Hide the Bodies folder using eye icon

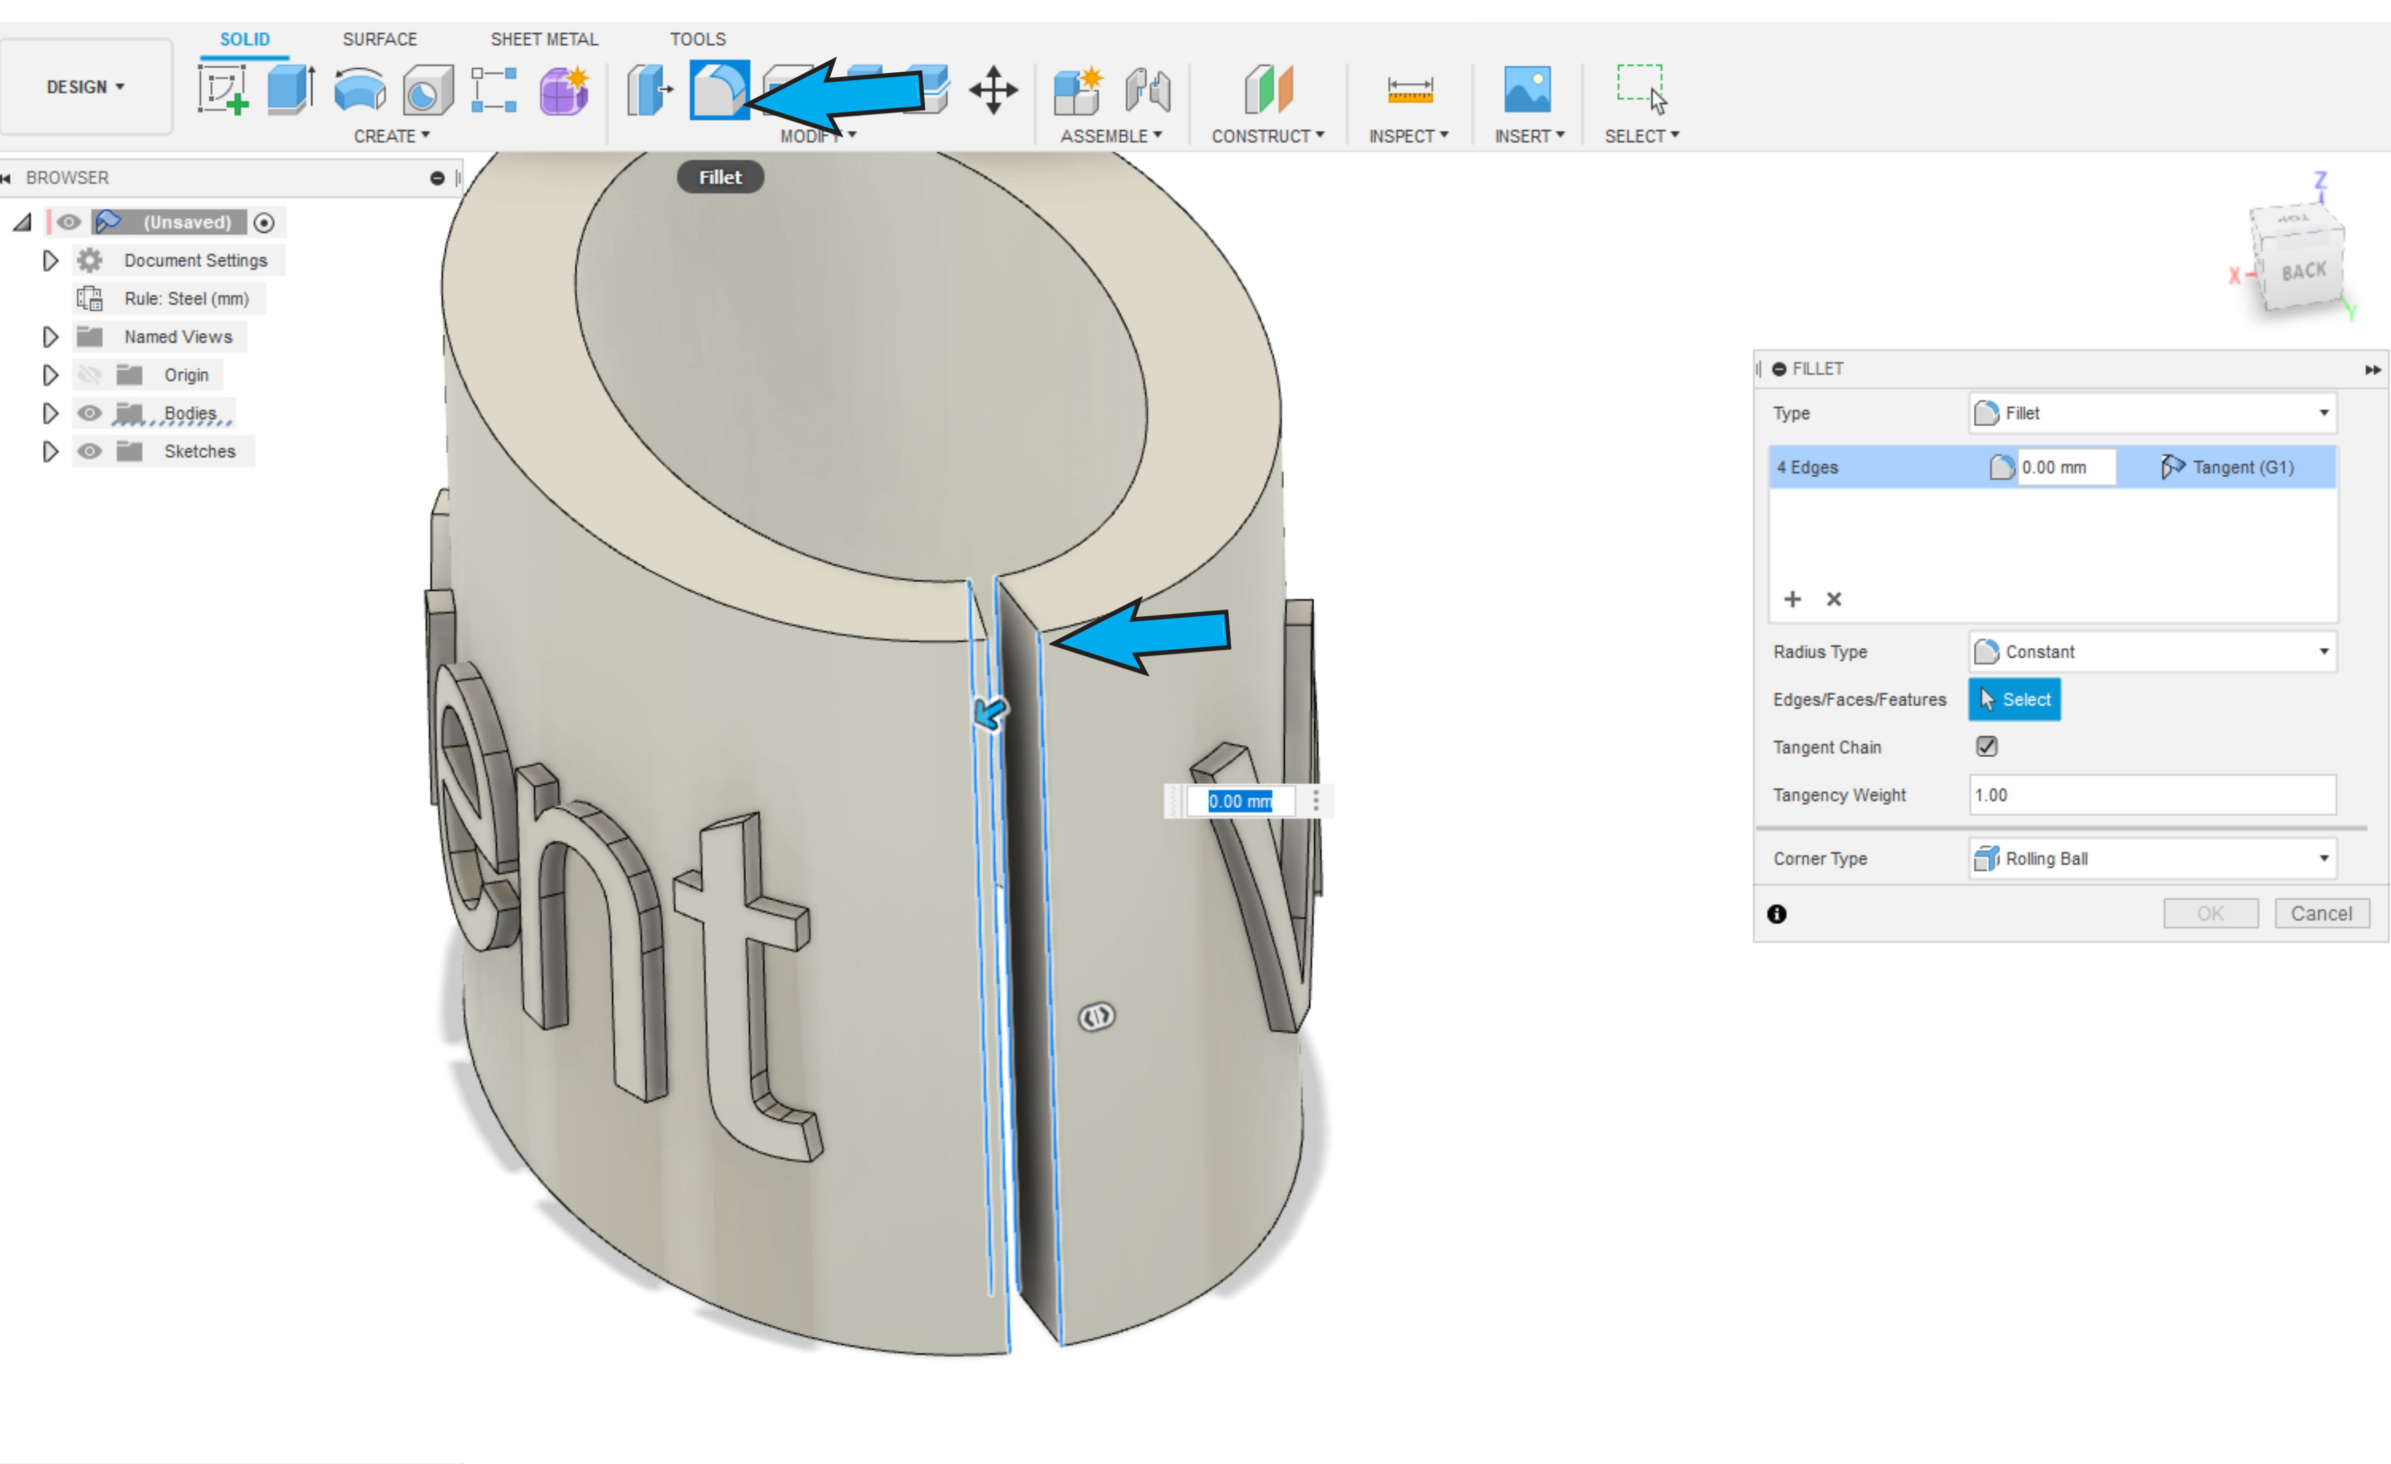click(89, 413)
